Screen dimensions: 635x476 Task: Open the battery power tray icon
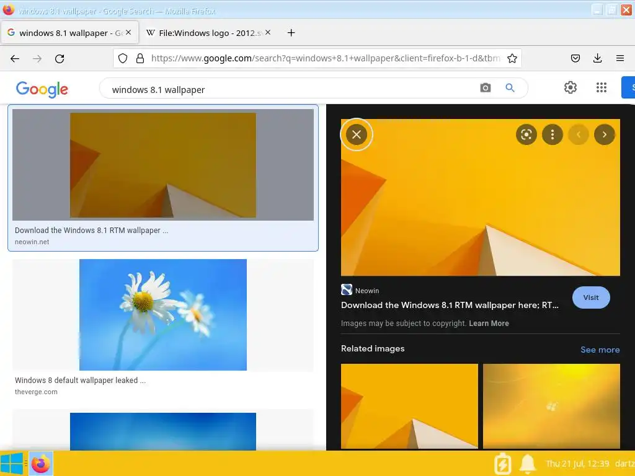click(502, 464)
